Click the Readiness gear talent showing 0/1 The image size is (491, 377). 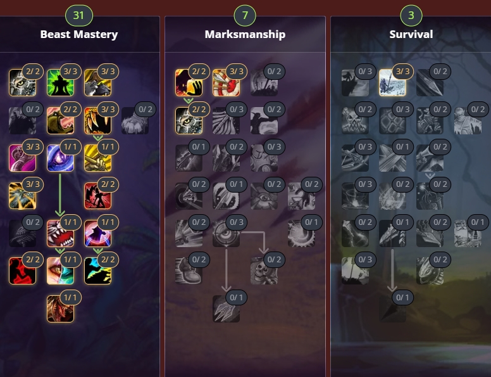click(302, 233)
